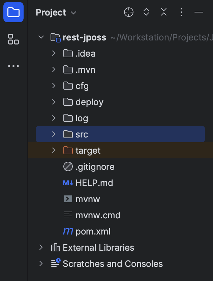Viewport: 213px width, 281px height.
Task: Select the log folder name
Action: 82,119
